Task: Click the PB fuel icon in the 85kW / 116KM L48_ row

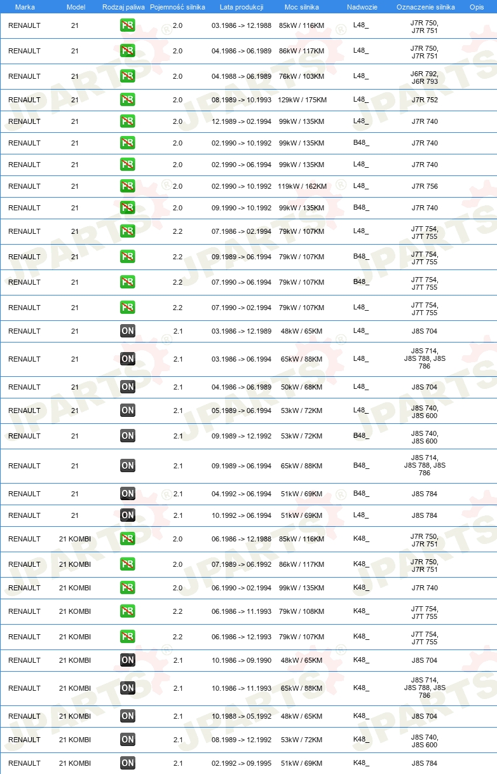Action: pos(128,26)
